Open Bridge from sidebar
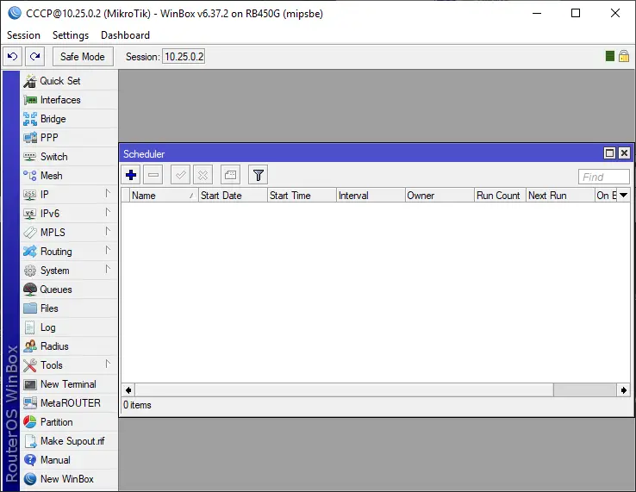This screenshot has height=492, width=636. pyautogui.click(x=69, y=119)
